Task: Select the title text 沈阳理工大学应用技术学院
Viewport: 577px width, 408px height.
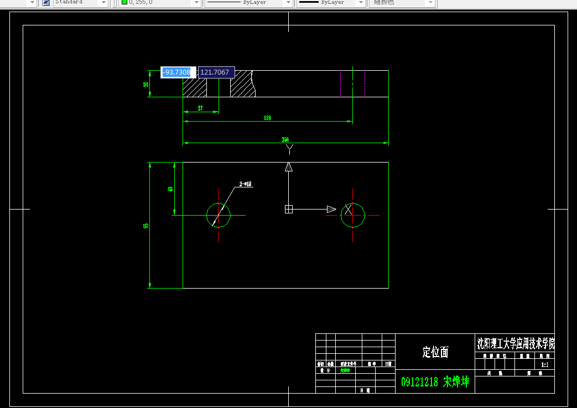Action: tap(516, 344)
